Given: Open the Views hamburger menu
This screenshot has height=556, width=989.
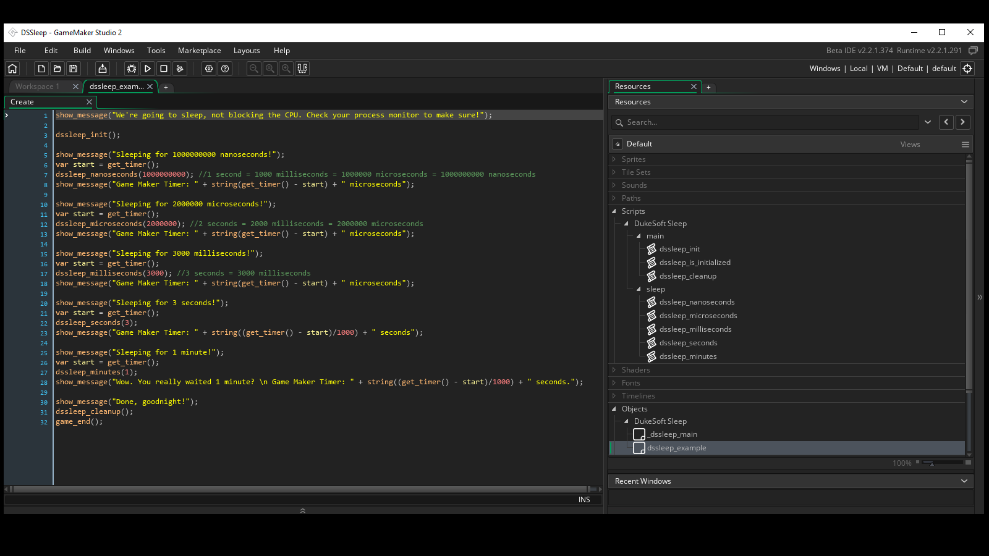Looking at the screenshot, I should click(x=965, y=144).
